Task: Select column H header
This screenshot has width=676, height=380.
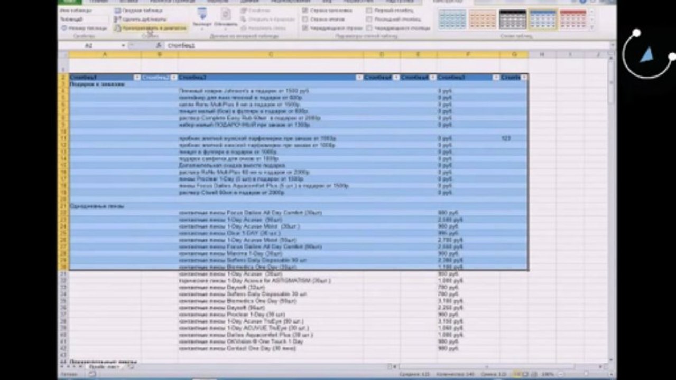Action: coord(542,54)
